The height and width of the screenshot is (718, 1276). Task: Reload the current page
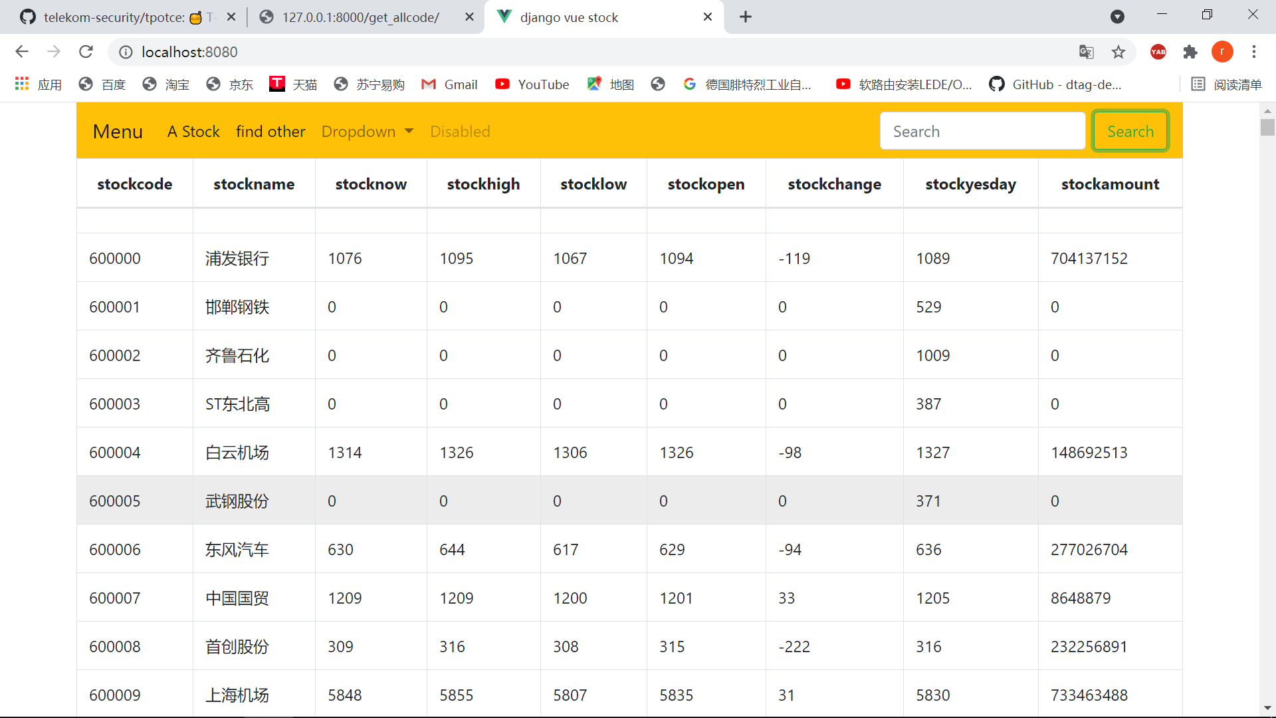[x=86, y=52]
